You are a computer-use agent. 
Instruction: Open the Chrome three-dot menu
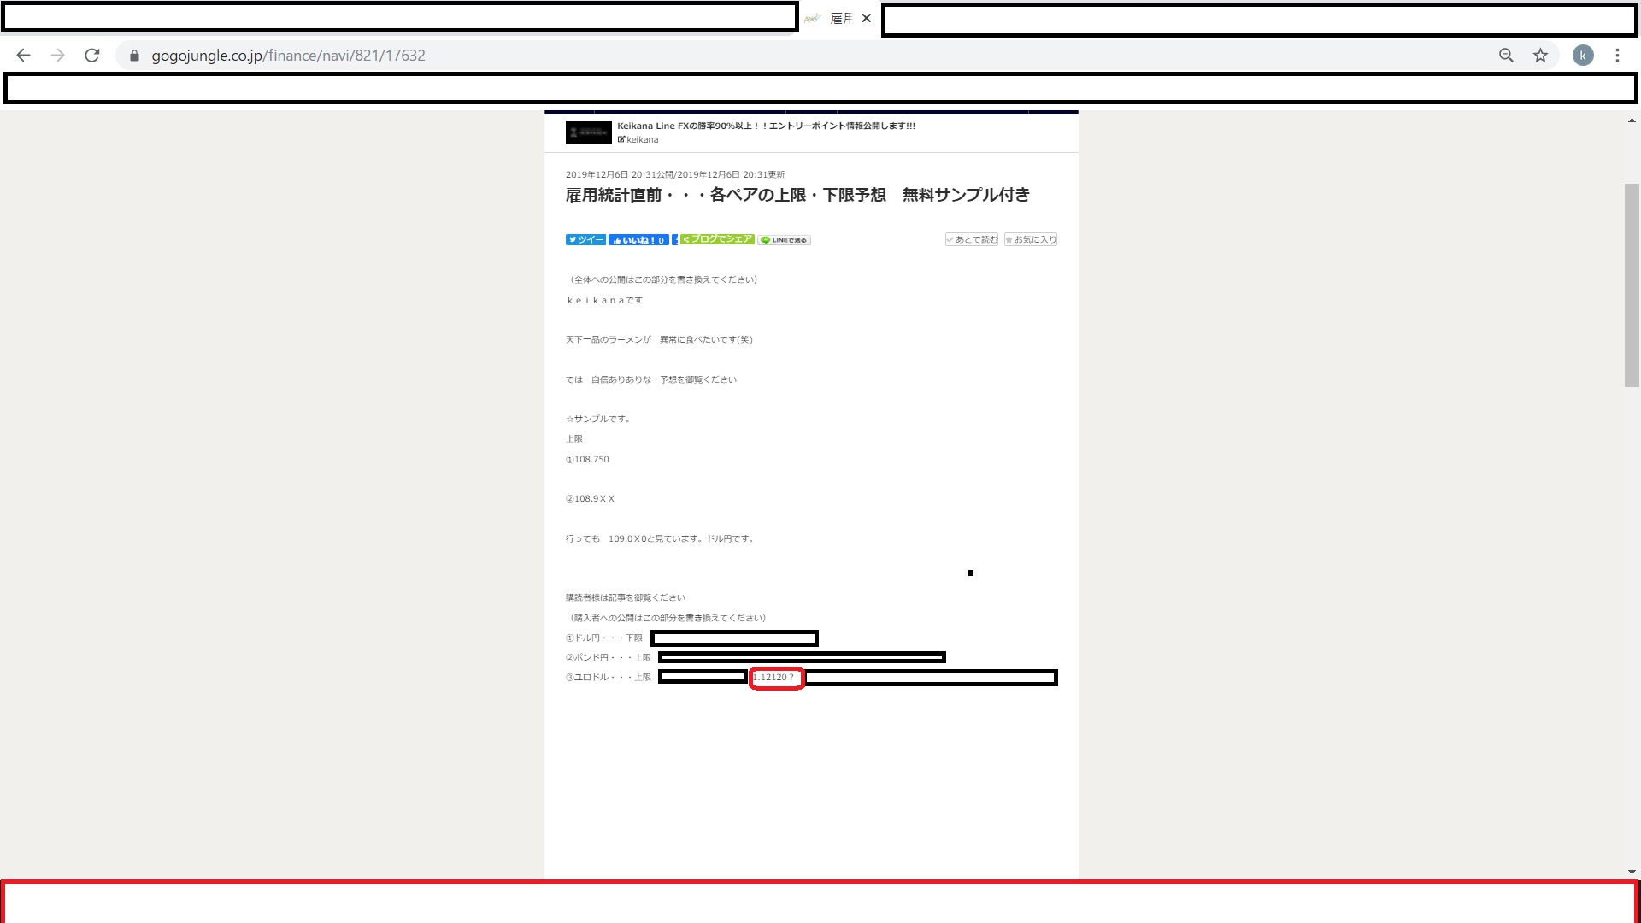point(1617,56)
